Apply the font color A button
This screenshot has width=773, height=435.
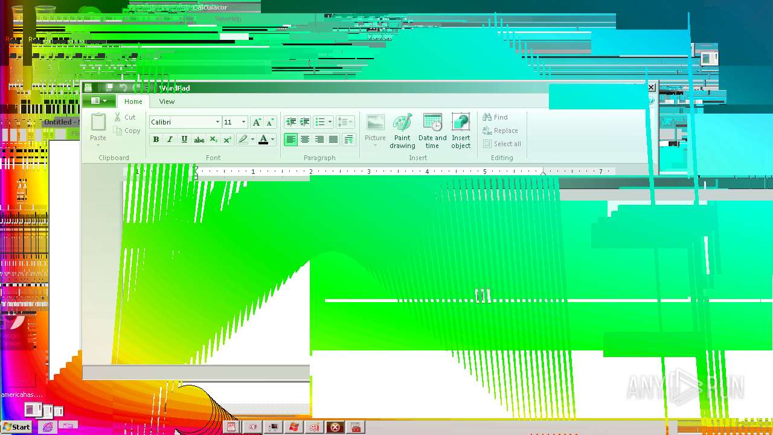point(263,140)
